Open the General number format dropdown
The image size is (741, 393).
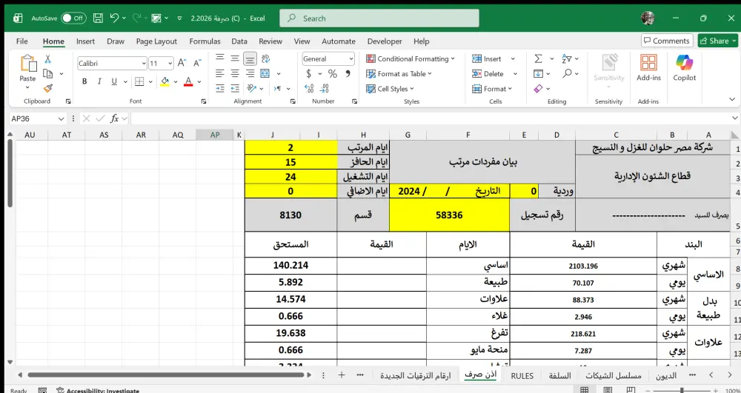(x=351, y=59)
